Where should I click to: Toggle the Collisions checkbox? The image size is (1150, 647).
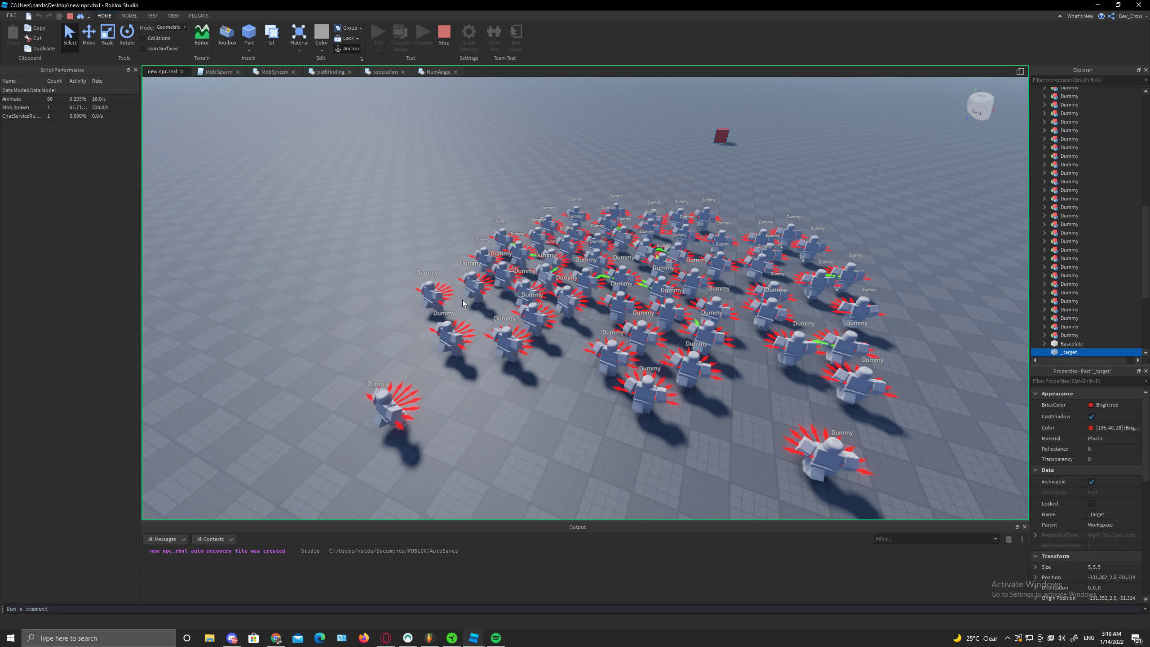pyautogui.click(x=143, y=38)
